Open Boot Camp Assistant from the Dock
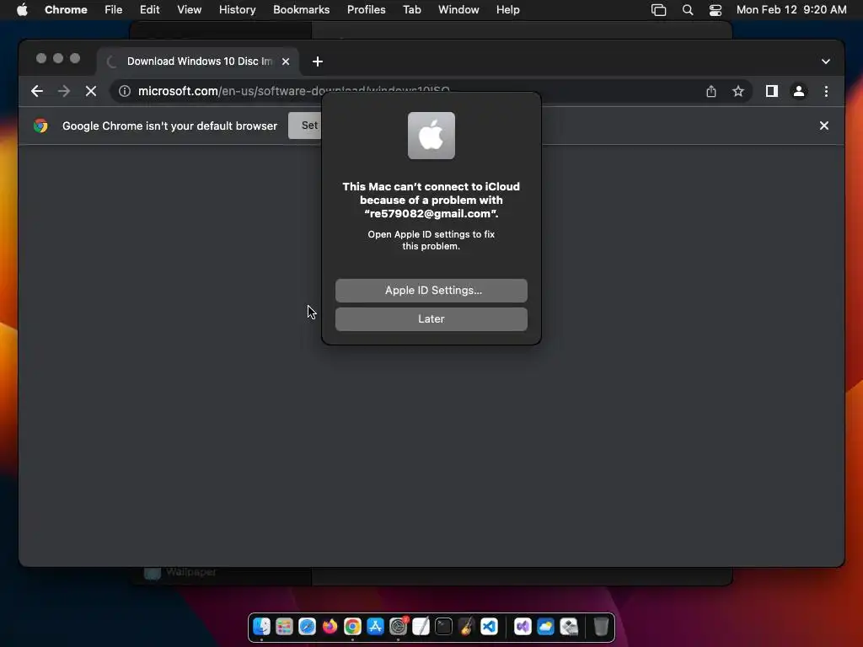Screen dimensions: 863x647 click(569, 627)
